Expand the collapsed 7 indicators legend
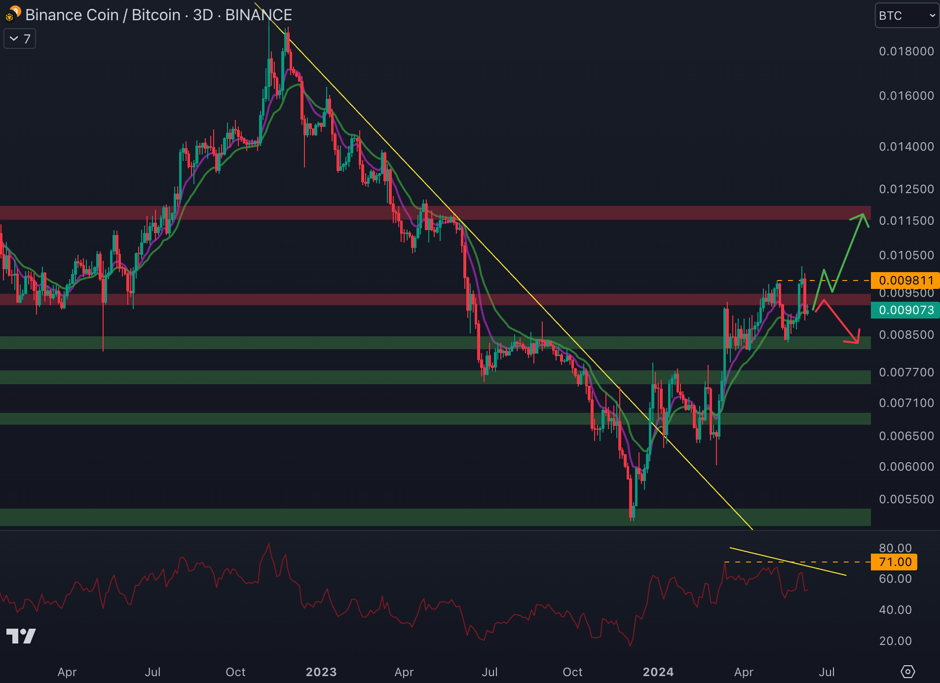940x683 pixels. [20, 39]
